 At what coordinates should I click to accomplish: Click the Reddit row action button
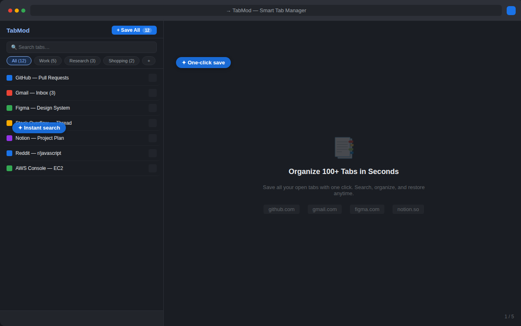[153, 153]
